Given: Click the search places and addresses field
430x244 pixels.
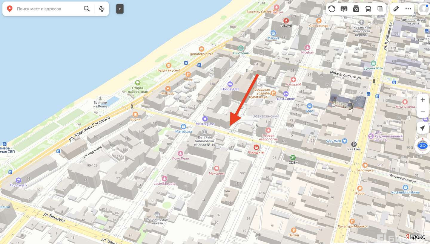Looking at the screenshot, I should [48, 9].
